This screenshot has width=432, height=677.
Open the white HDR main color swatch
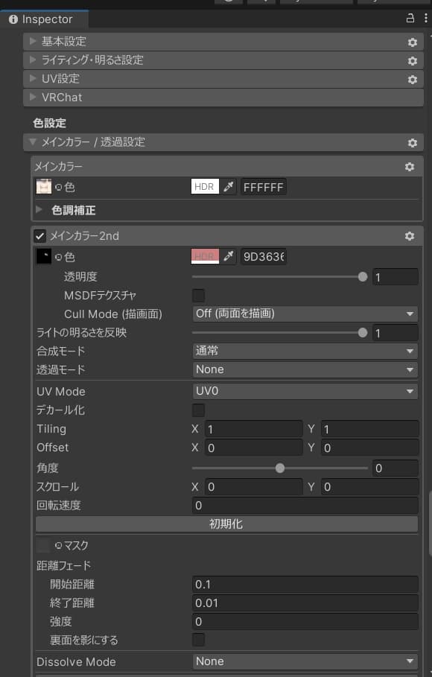tap(206, 187)
